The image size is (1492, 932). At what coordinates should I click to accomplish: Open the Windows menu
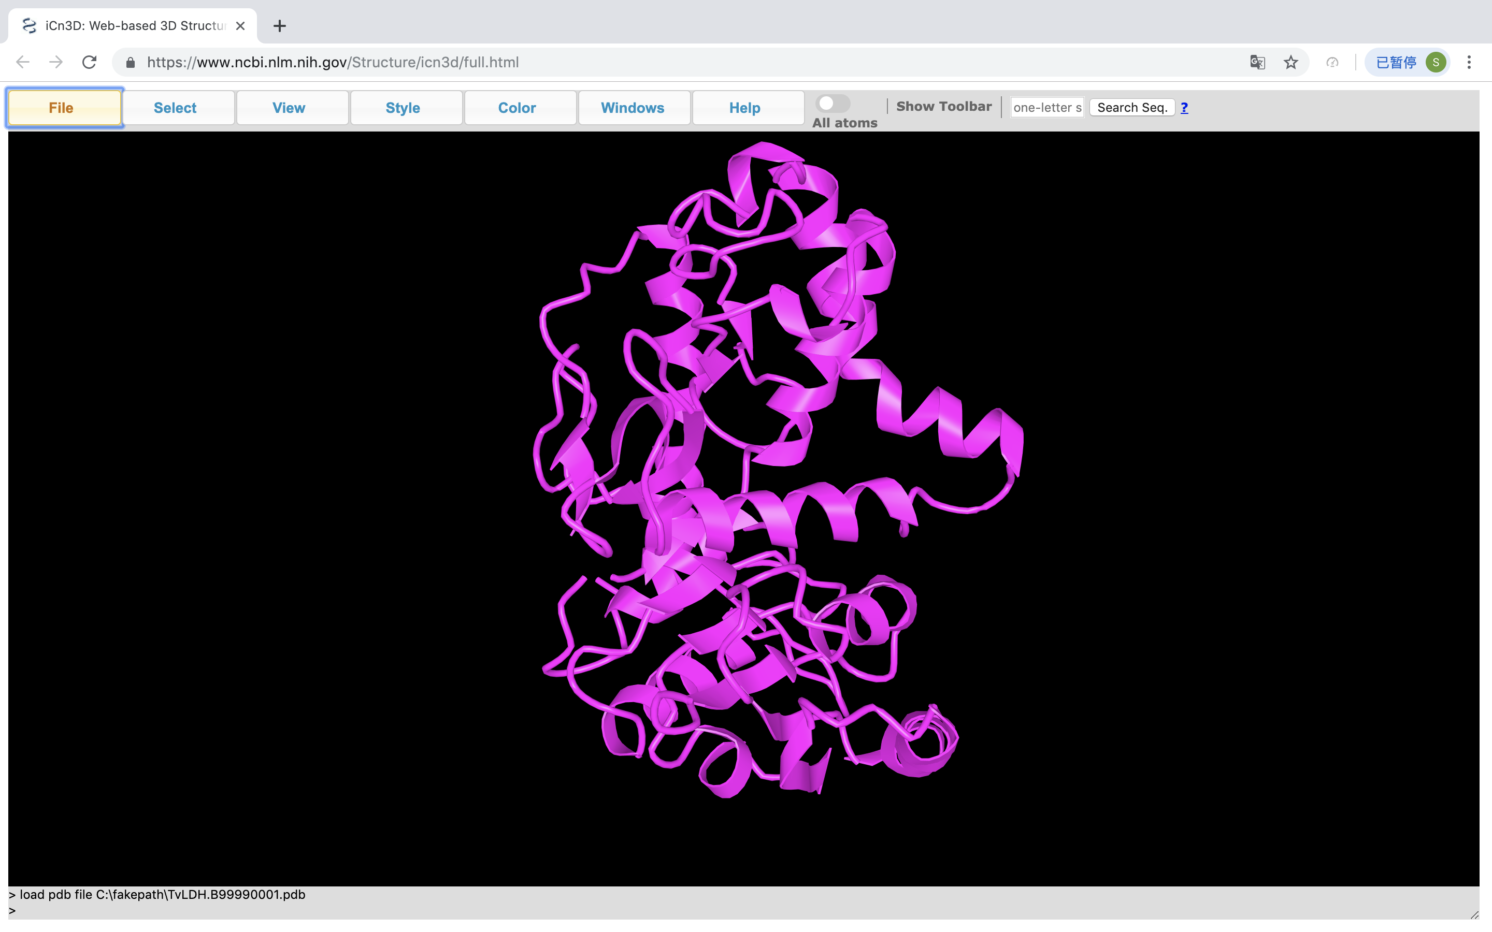pos(634,108)
